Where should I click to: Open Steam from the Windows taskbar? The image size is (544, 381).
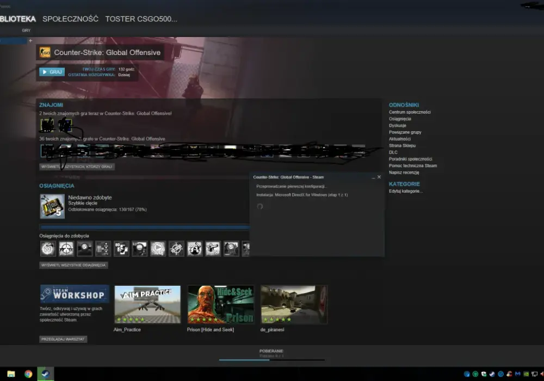pyautogui.click(x=46, y=374)
